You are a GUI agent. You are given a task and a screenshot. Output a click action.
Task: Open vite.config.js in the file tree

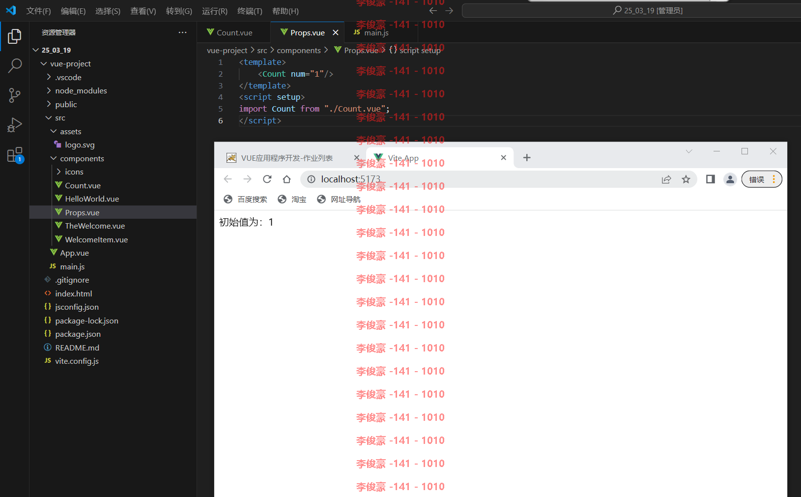coord(113,361)
